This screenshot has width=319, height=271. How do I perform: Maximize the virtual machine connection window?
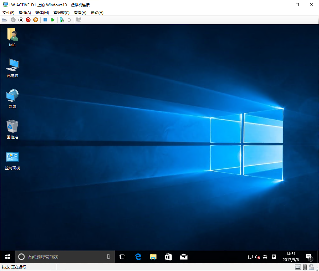297,5
